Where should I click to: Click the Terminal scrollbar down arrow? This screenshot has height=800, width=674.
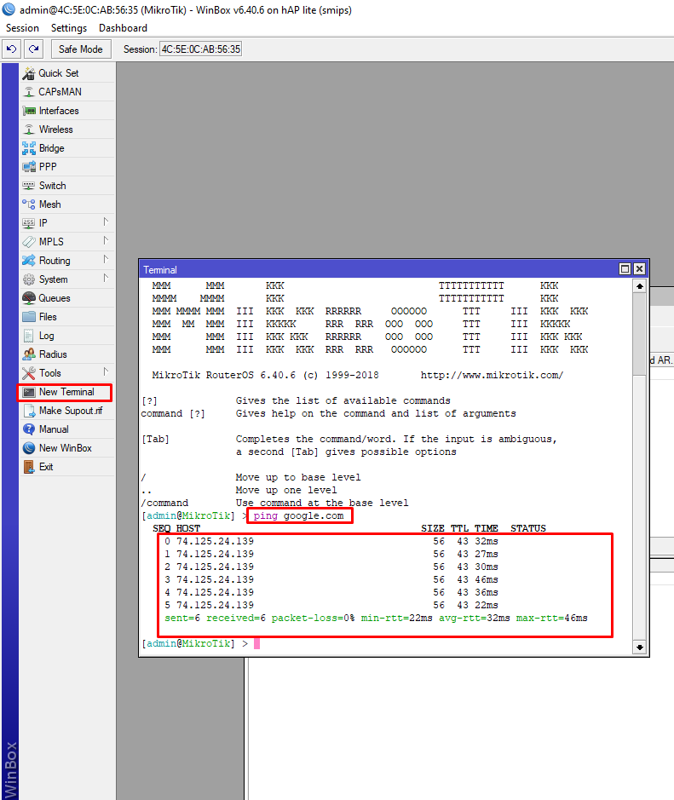click(x=639, y=647)
